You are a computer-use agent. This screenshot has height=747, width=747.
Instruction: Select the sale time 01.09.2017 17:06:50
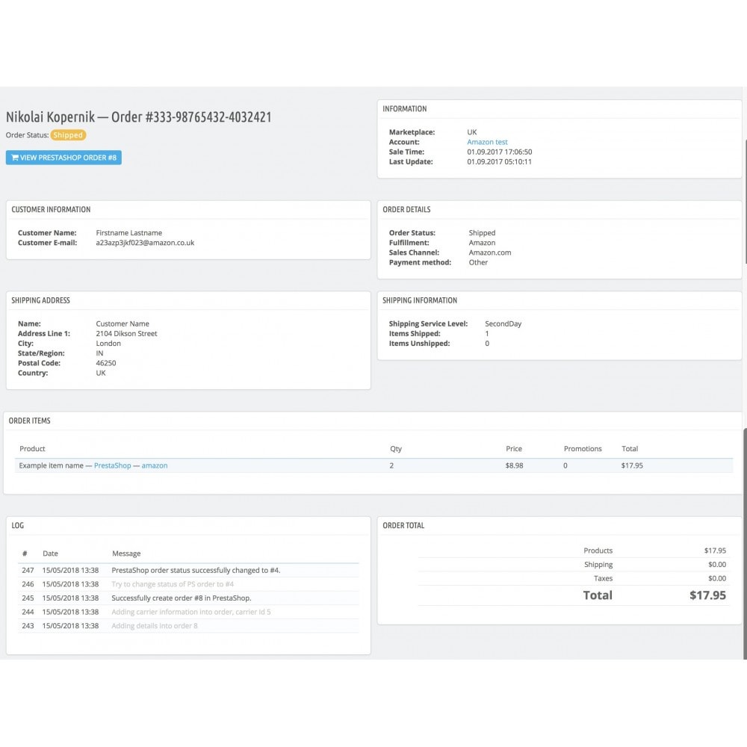coord(499,152)
